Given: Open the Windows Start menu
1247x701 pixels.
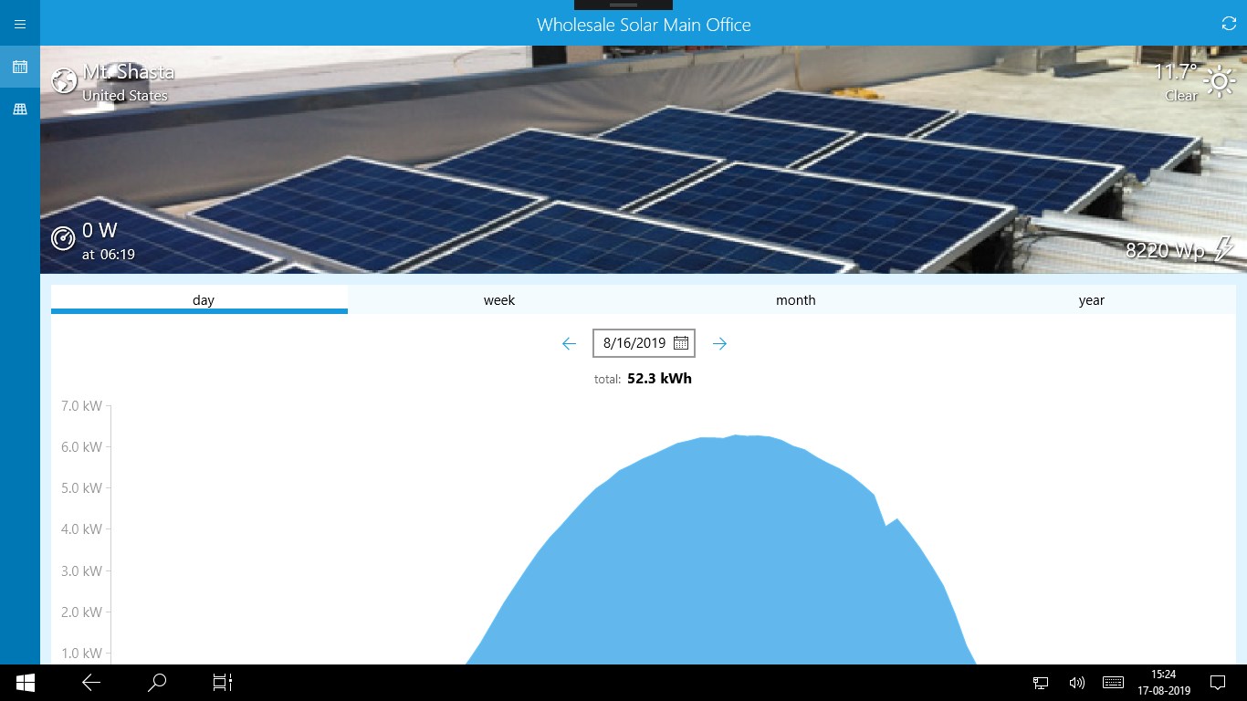Looking at the screenshot, I should click(25, 682).
